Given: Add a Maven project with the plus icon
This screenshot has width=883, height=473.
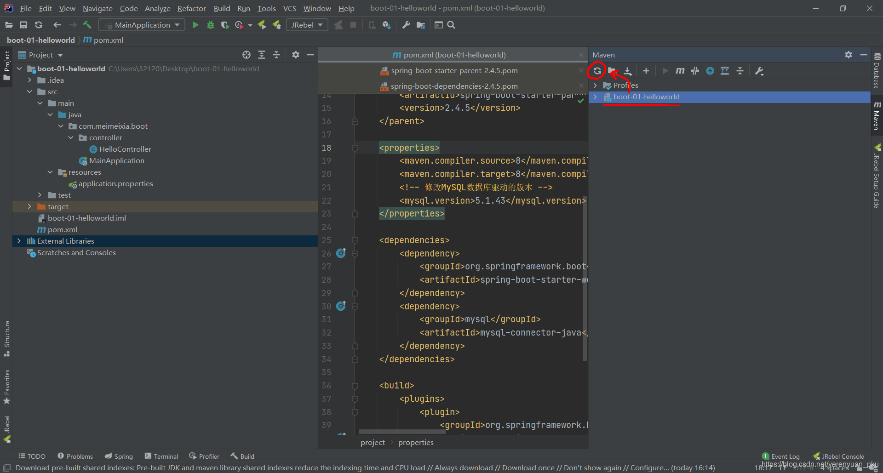Looking at the screenshot, I should (x=646, y=71).
